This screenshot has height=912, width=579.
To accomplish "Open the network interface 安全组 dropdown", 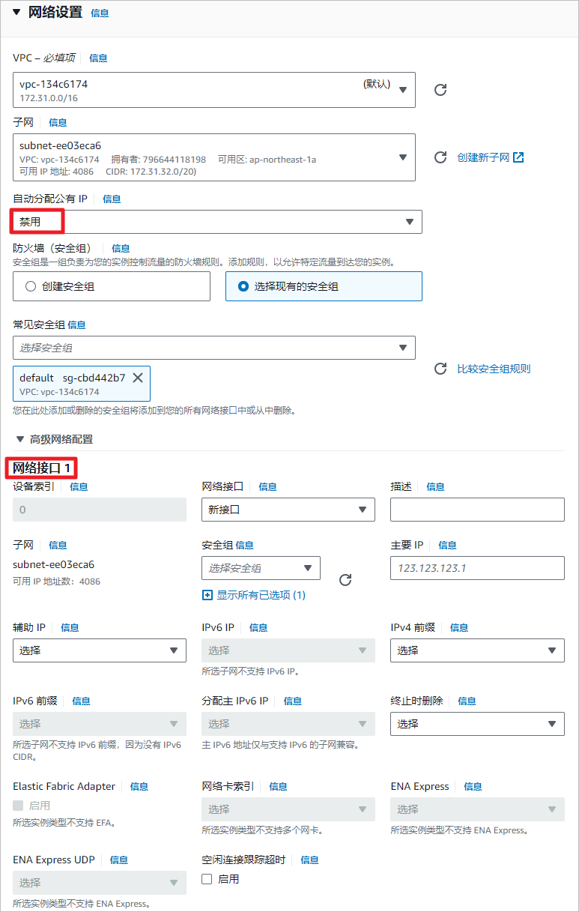I will point(261,568).
